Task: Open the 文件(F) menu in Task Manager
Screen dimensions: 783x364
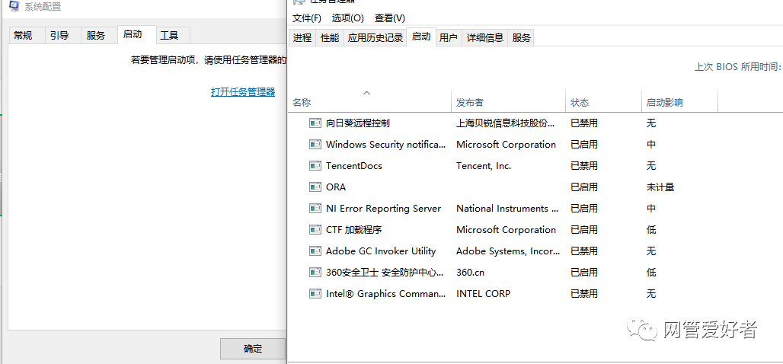Action: 307,18
